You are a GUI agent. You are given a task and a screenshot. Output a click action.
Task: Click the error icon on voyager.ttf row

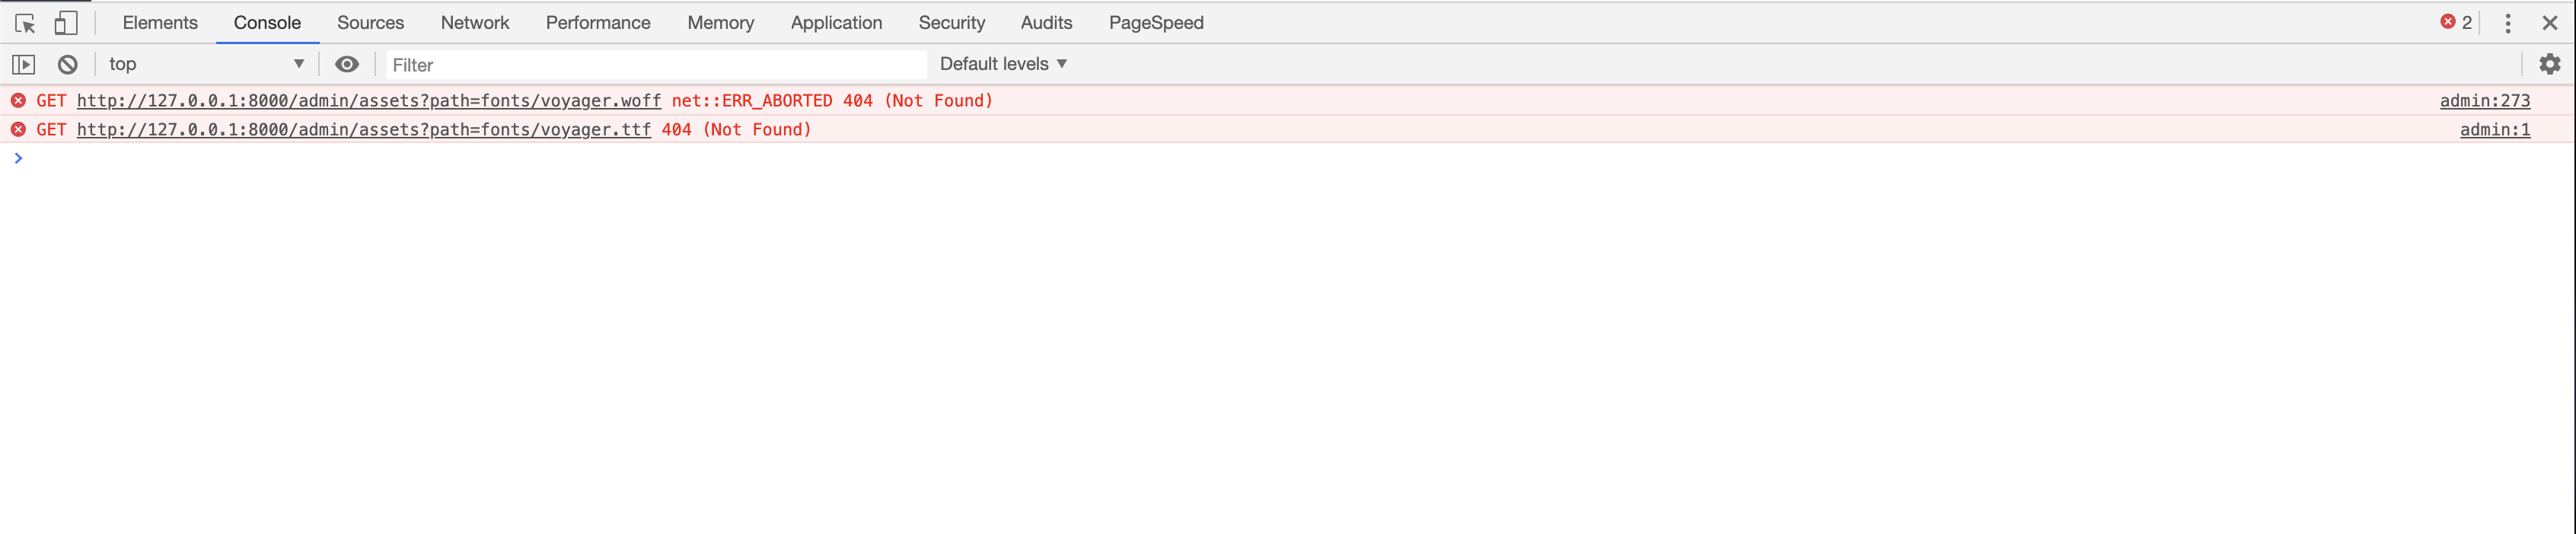click(x=18, y=130)
